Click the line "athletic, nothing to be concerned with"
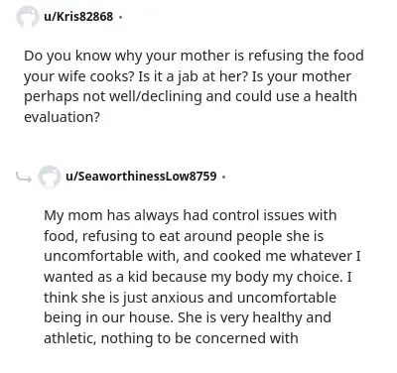This screenshot has height=373, width=397. pyautogui.click(x=171, y=338)
